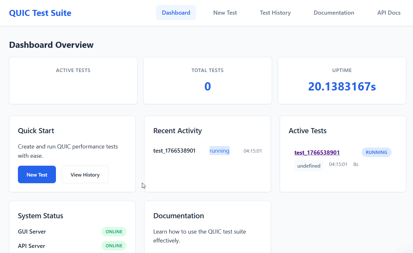Viewport: 413px width, 253px height.
Task: Open test_1766538901 in Active Tests panel
Action: point(317,152)
